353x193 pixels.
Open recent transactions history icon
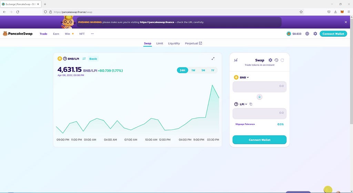(276, 60)
